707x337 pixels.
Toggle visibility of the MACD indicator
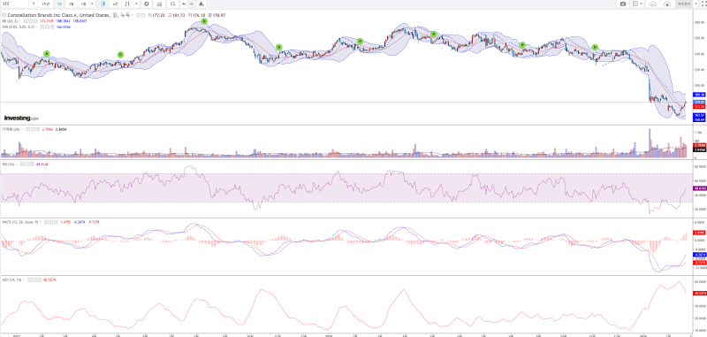point(46,222)
